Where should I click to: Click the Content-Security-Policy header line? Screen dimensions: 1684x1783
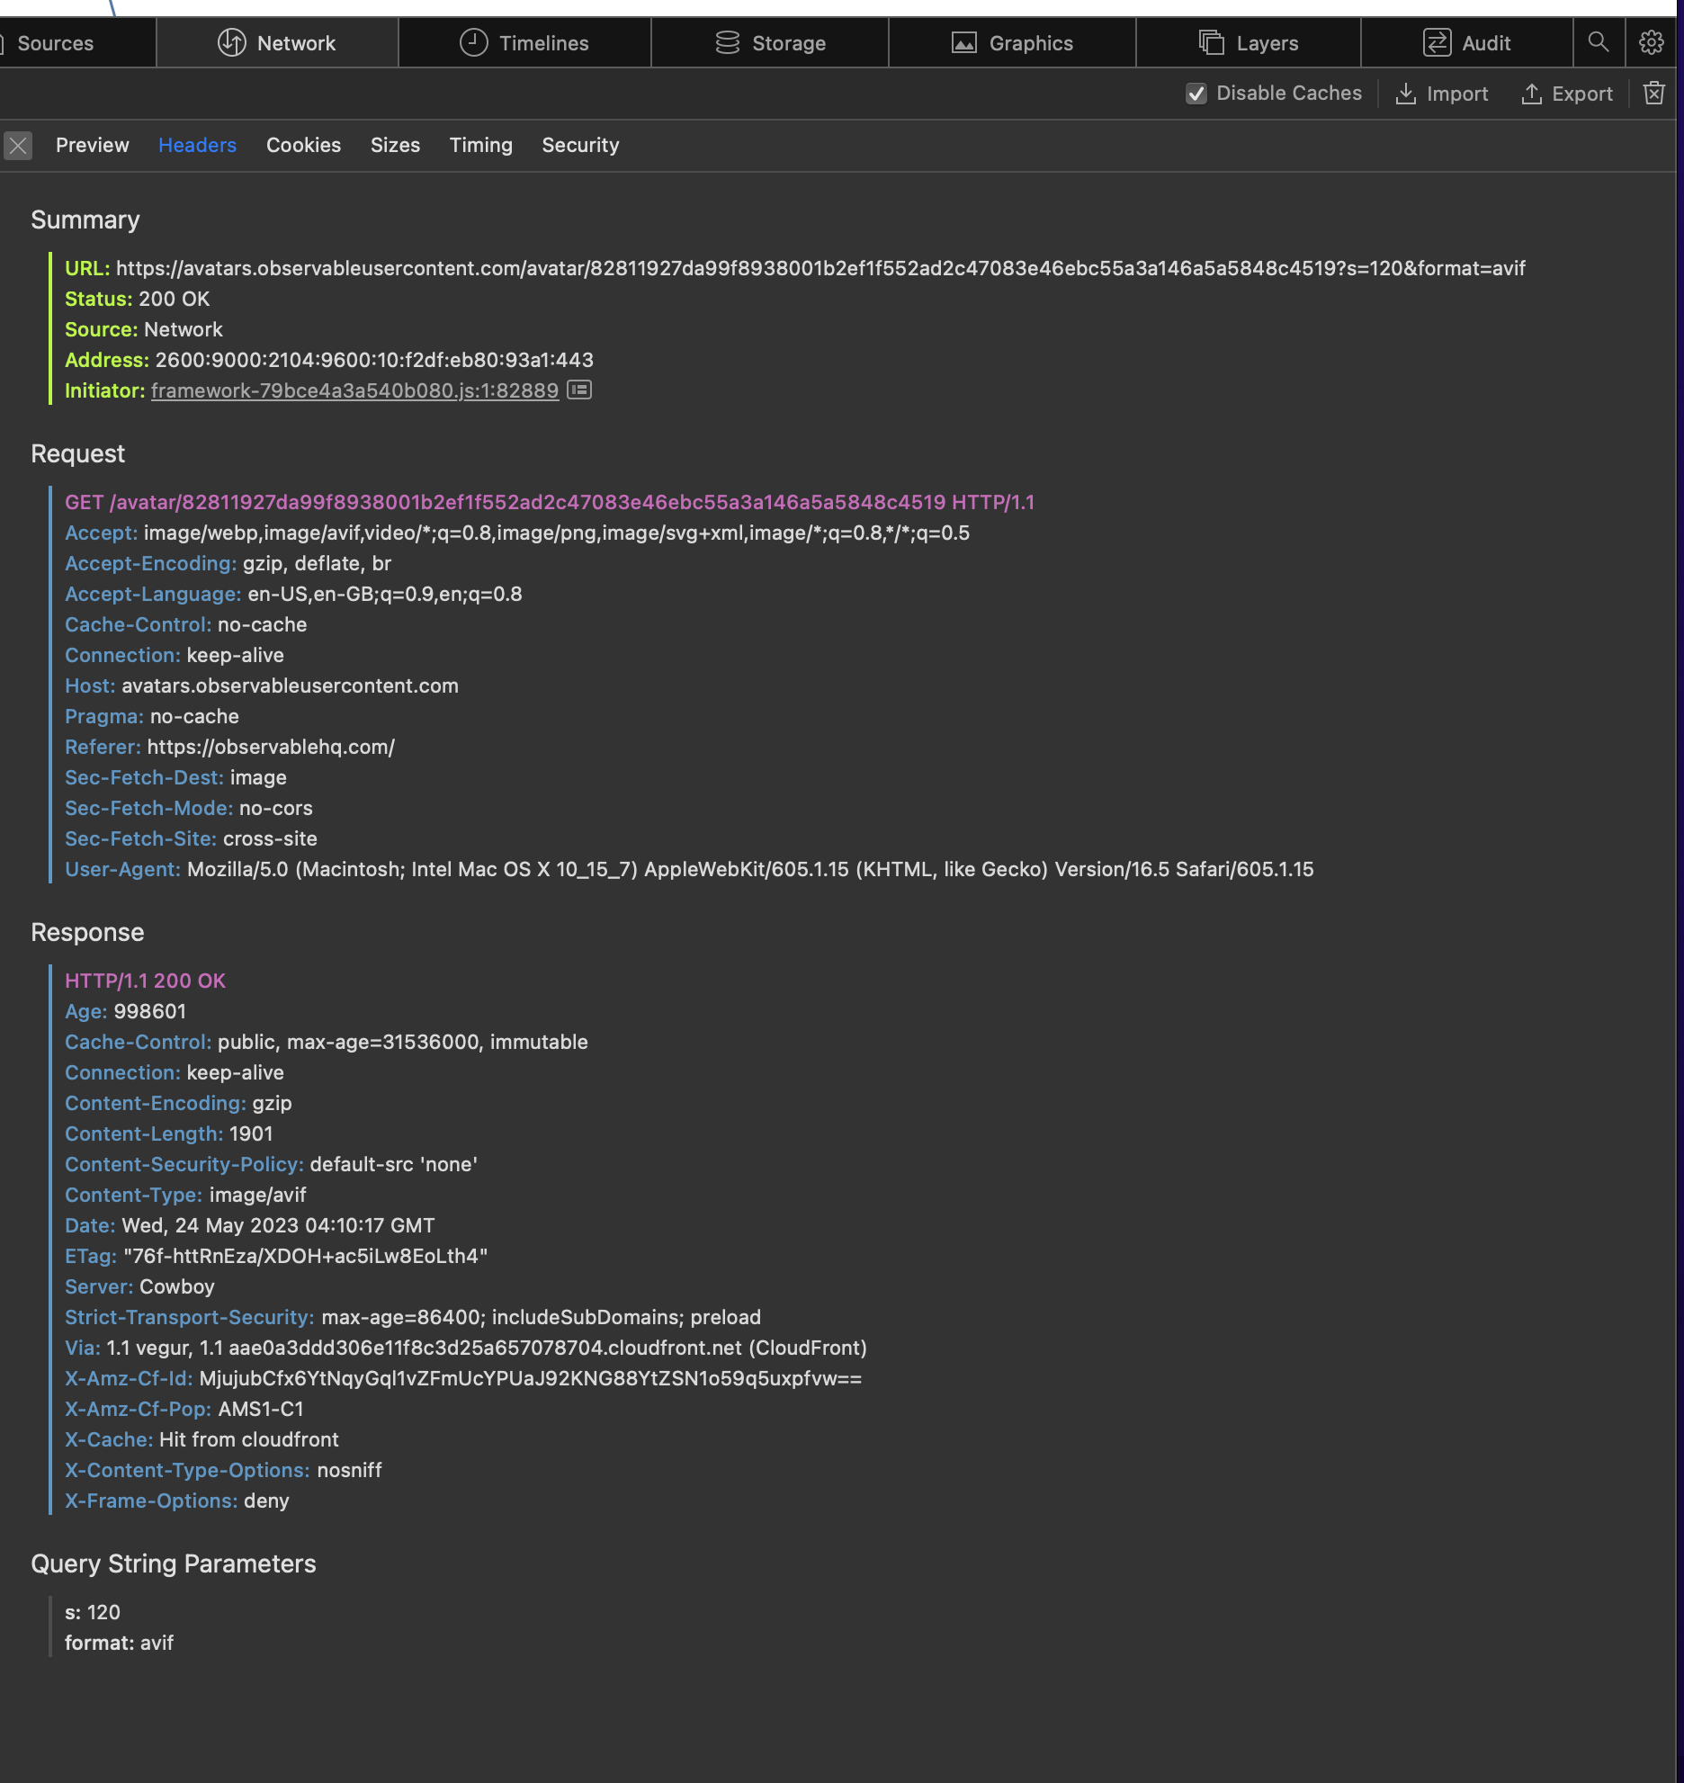click(x=271, y=1164)
